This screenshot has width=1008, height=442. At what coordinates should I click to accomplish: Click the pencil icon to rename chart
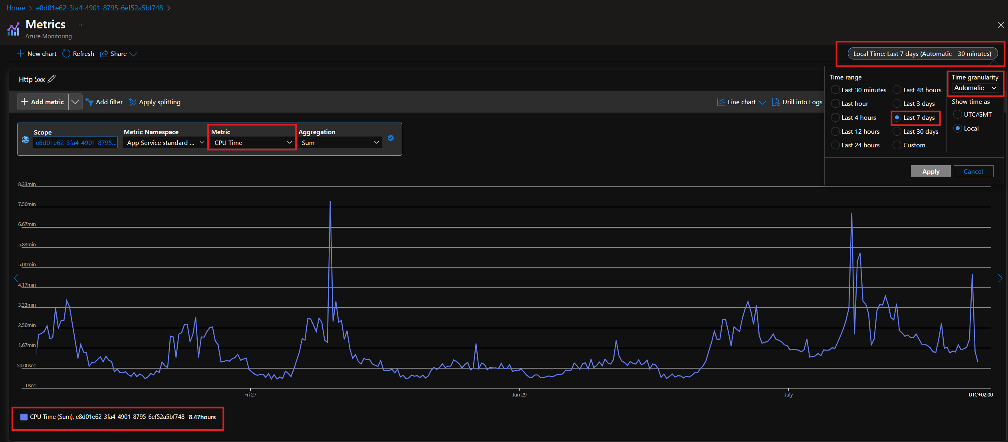coord(52,79)
